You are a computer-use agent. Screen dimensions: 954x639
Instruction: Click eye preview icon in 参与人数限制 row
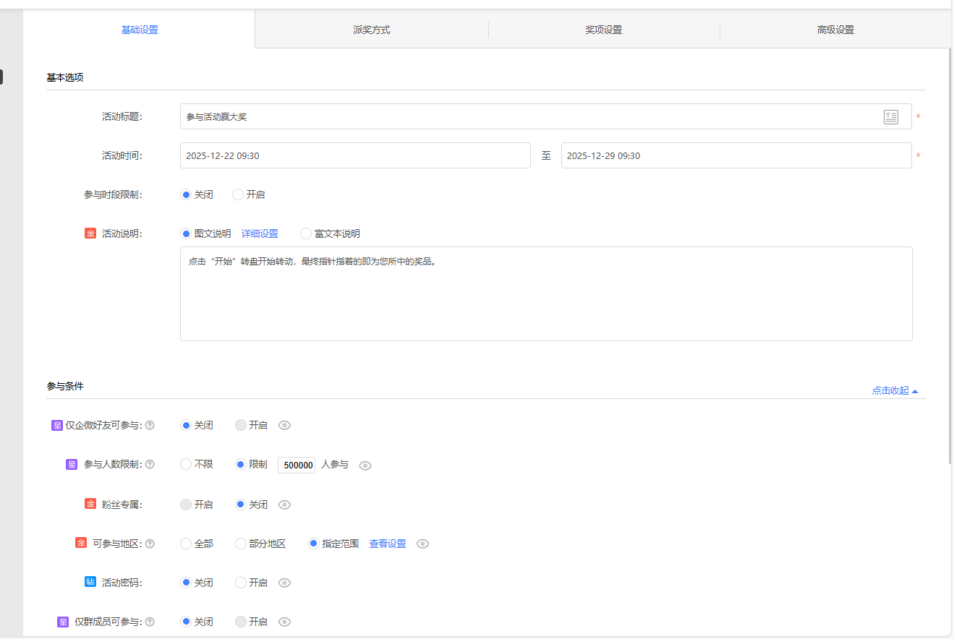coord(365,466)
